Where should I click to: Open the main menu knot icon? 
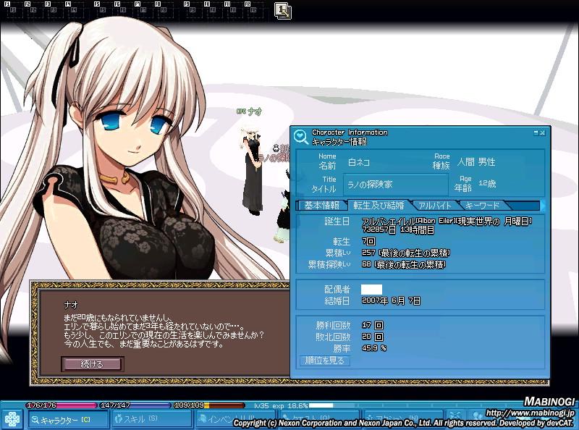click(x=12, y=420)
